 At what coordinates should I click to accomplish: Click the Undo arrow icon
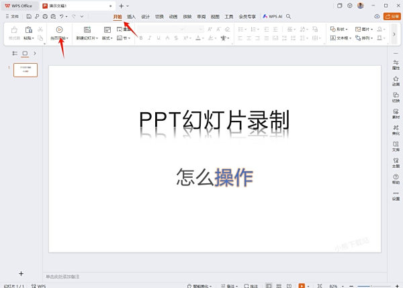[x=62, y=16]
